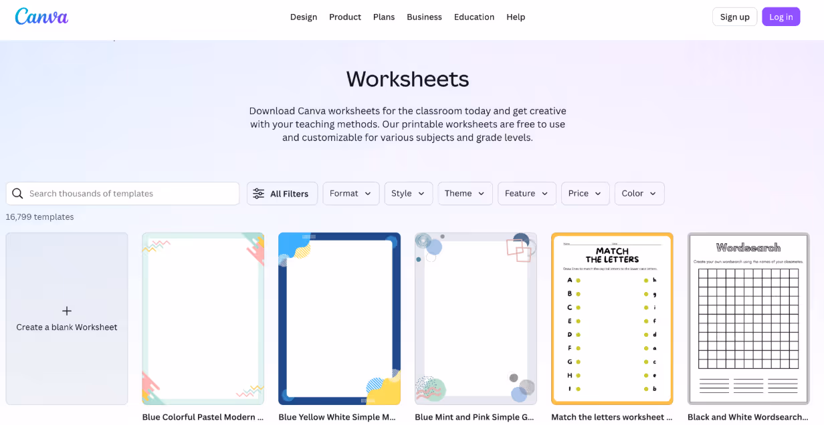Open the Color filter dropdown
824x425 pixels.
click(639, 193)
